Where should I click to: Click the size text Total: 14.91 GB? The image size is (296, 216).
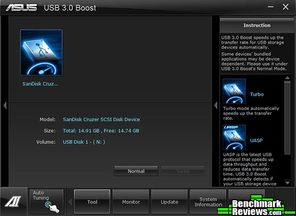(x=81, y=131)
